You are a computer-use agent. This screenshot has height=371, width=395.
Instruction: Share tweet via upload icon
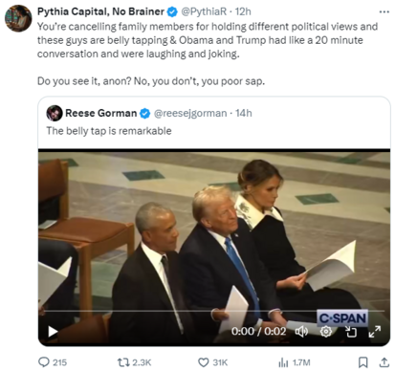coord(384,362)
